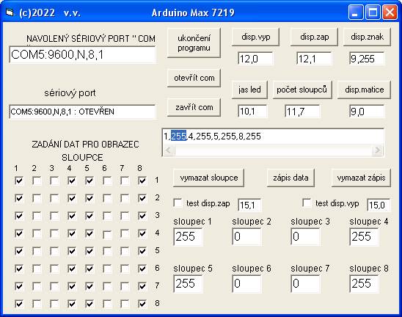Uncheck column 5 row 4 checkbox
The image size is (402, 317).
89,233
